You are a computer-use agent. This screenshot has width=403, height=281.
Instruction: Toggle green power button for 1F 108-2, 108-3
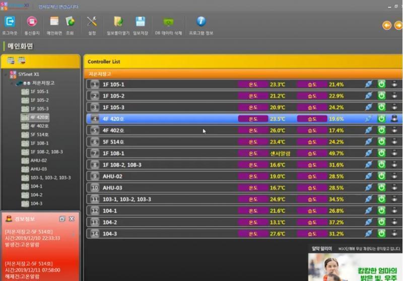tap(381, 165)
